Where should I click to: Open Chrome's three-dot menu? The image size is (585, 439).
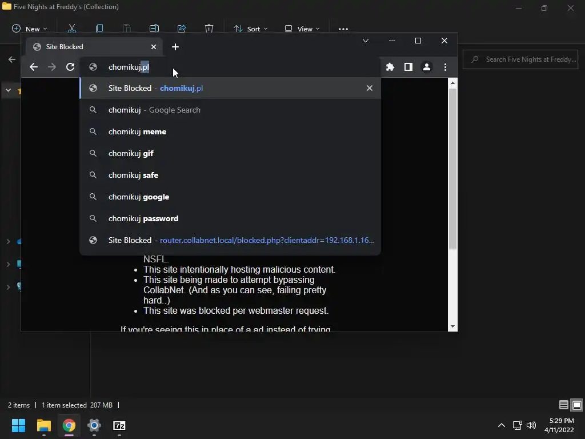pyautogui.click(x=445, y=67)
